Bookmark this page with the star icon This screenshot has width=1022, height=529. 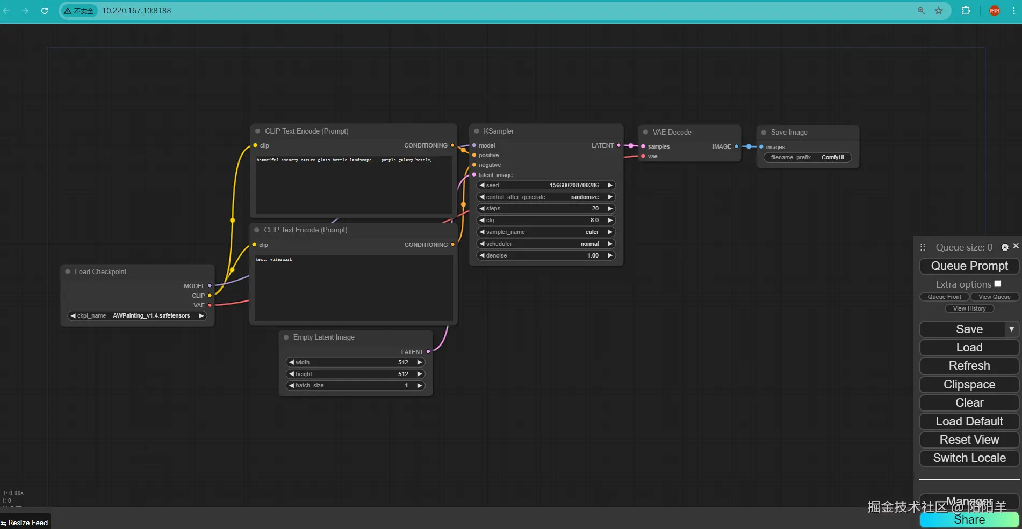pos(939,11)
